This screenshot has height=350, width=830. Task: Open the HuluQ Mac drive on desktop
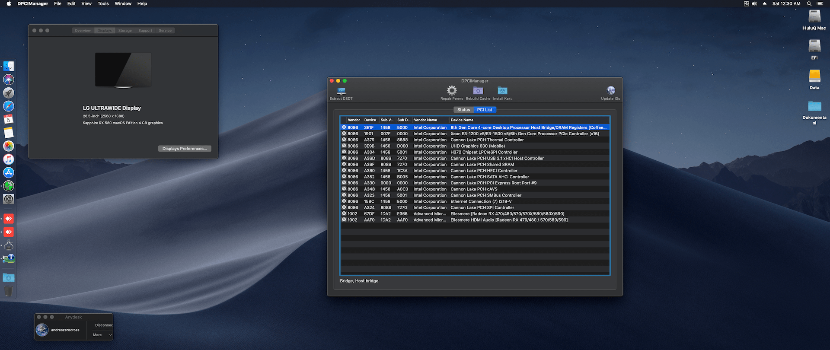[x=814, y=16]
